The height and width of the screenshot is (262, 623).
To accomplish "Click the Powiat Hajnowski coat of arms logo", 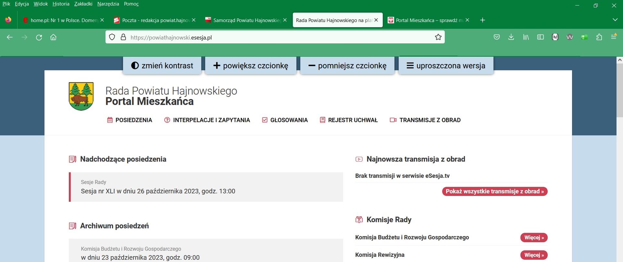I will 81,96.
